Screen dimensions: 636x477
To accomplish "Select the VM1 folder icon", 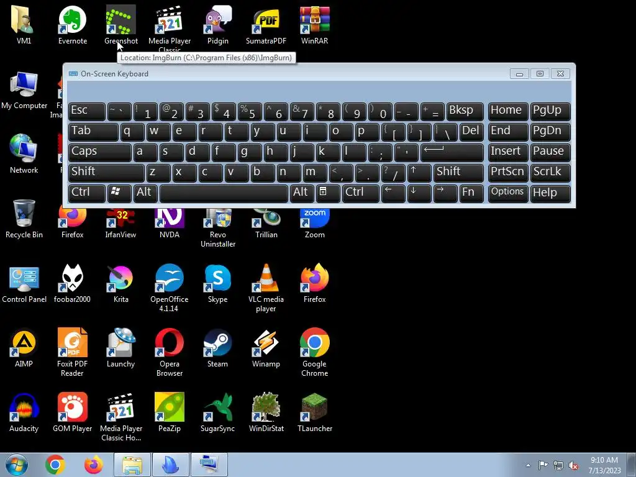I will pyautogui.click(x=24, y=25).
